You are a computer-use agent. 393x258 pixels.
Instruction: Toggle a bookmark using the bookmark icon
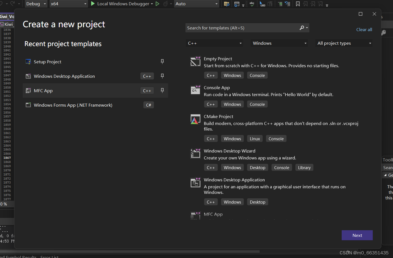click(x=298, y=4)
